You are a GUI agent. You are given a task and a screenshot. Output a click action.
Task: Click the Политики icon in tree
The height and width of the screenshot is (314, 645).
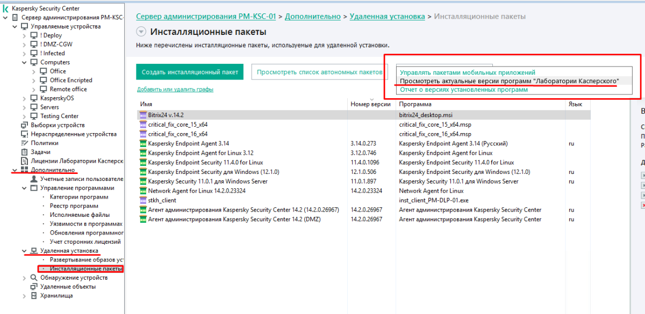pyautogui.click(x=25, y=143)
